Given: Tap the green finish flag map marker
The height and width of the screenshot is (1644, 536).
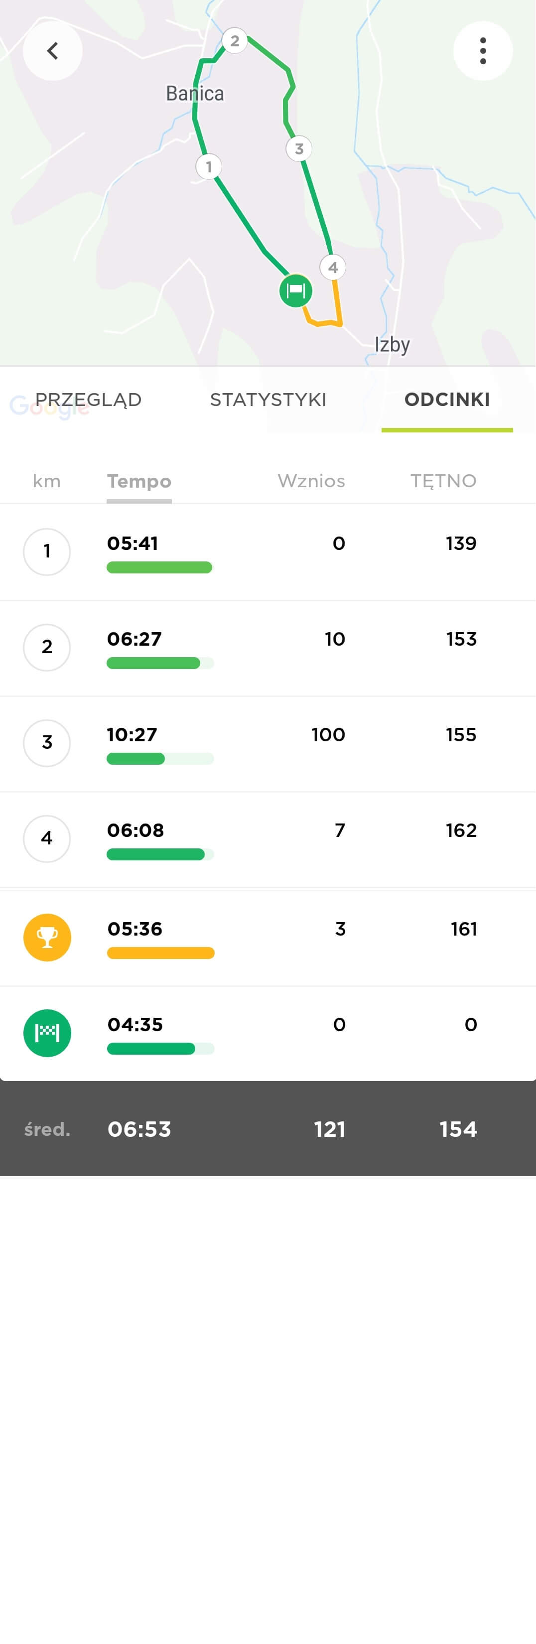Looking at the screenshot, I should point(295,291).
